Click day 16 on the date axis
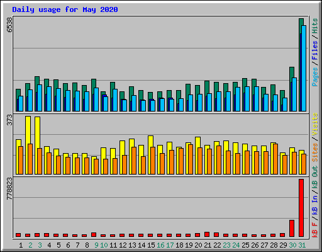The width and height of the screenshot is (322, 252). coord(160,245)
